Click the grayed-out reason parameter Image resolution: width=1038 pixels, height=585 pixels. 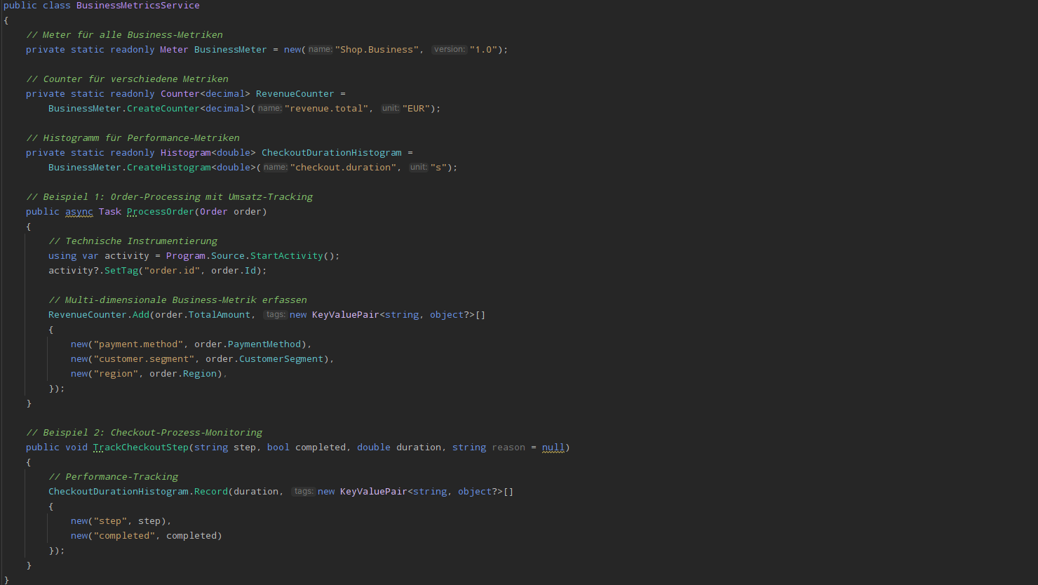coord(508,448)
